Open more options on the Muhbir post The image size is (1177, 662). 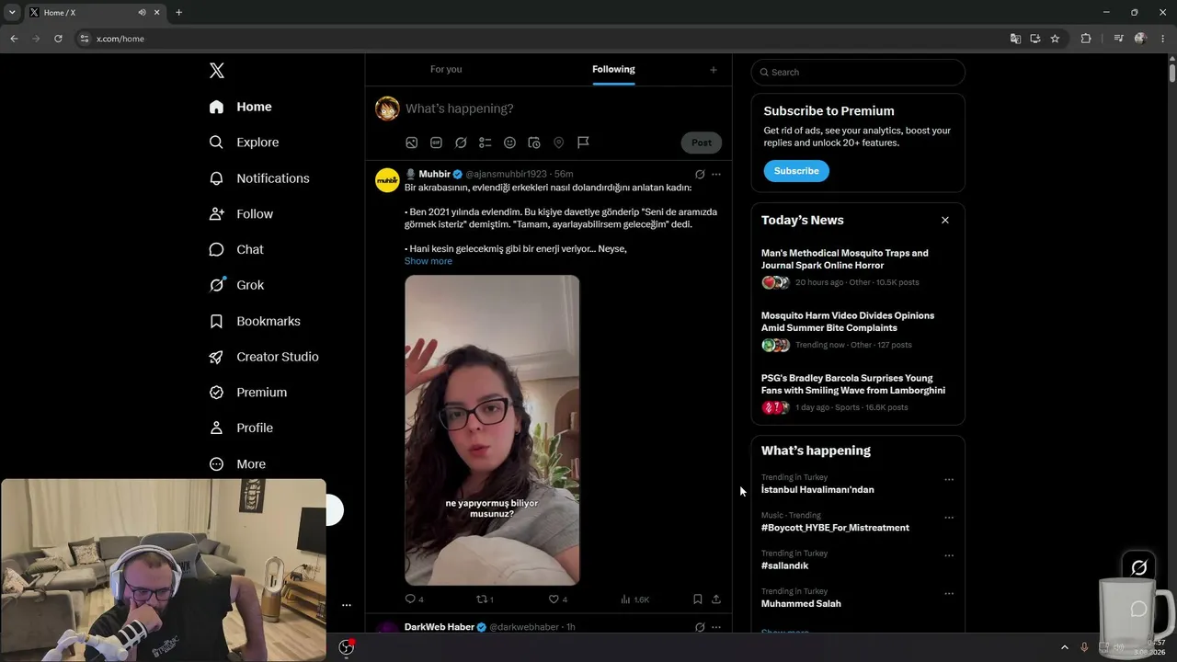[x=716, y=174]
